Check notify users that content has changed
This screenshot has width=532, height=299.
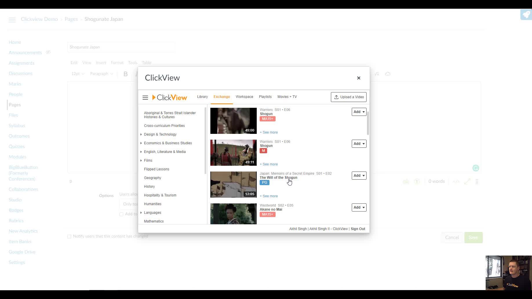tap(69, 236)
